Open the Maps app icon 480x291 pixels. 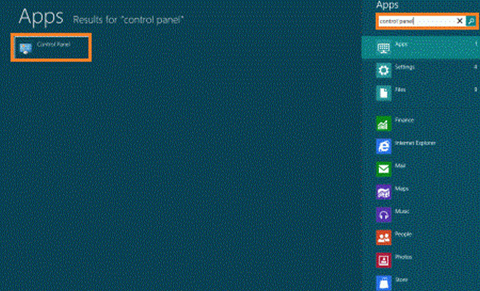pyautogui.click(x=383, y=192)
